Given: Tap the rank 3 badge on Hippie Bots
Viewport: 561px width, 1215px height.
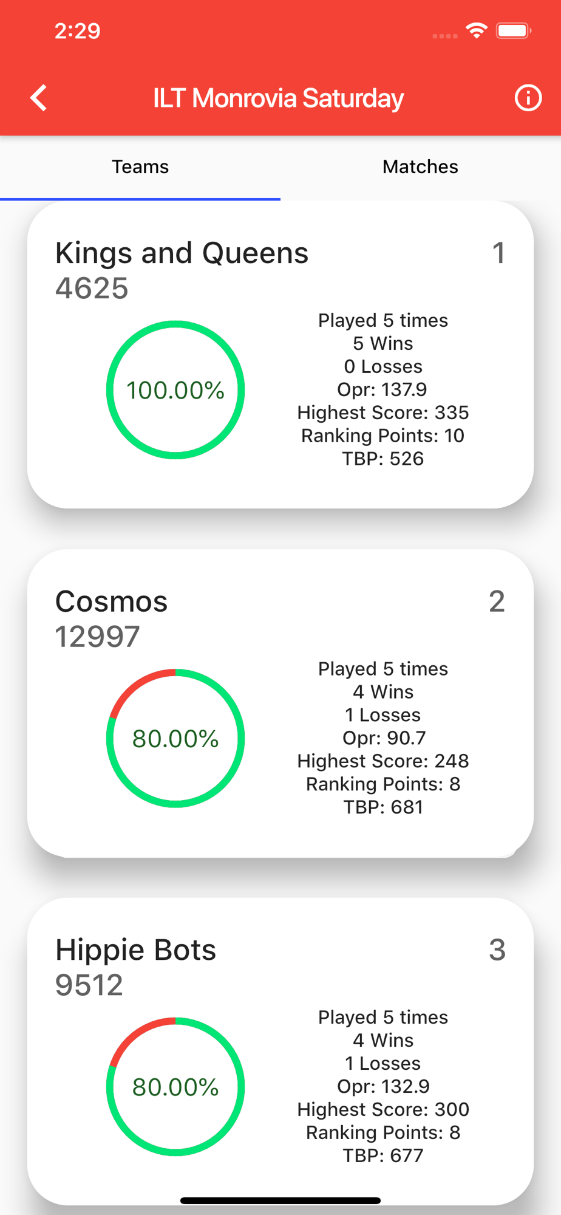Looking at the screenshot, I should pyautogui.click(x=497, y=950).
